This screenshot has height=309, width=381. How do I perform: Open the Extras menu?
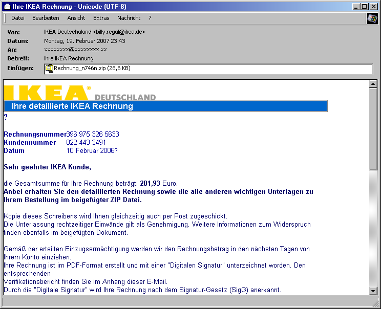click(101, 18)
